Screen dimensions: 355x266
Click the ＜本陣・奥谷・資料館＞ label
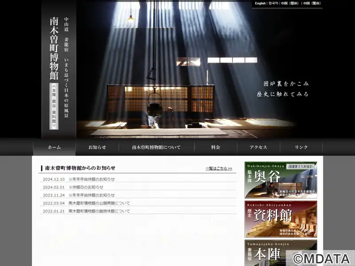[x=54, y=106]
